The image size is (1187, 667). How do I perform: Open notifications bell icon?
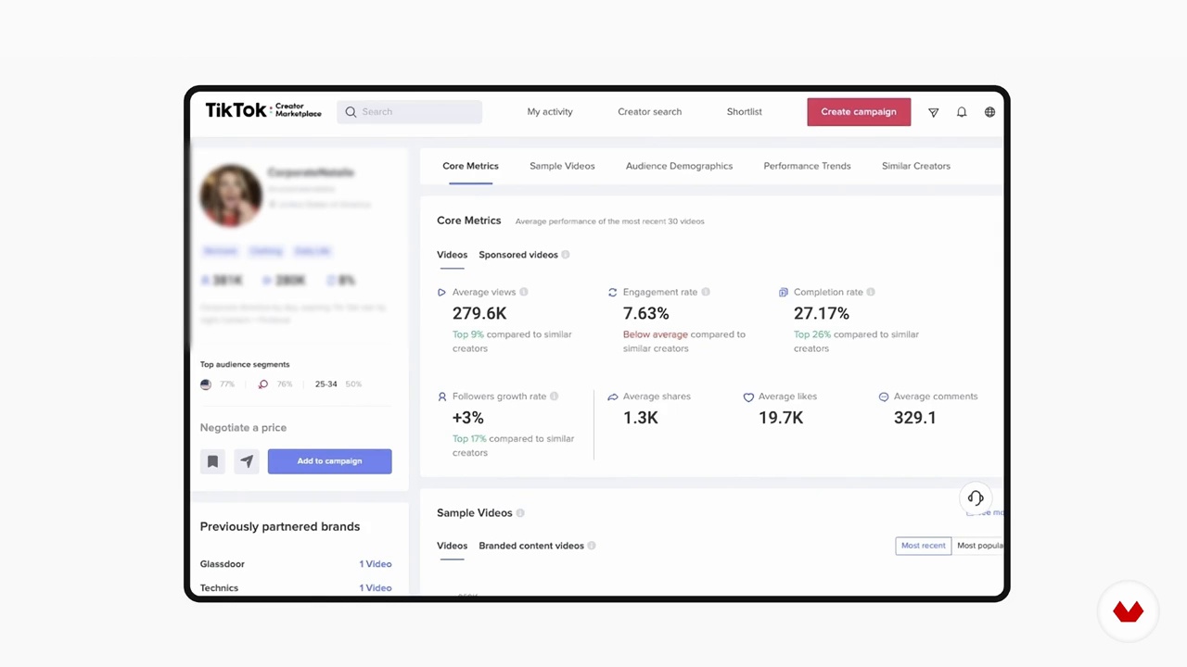coord(962,112)
